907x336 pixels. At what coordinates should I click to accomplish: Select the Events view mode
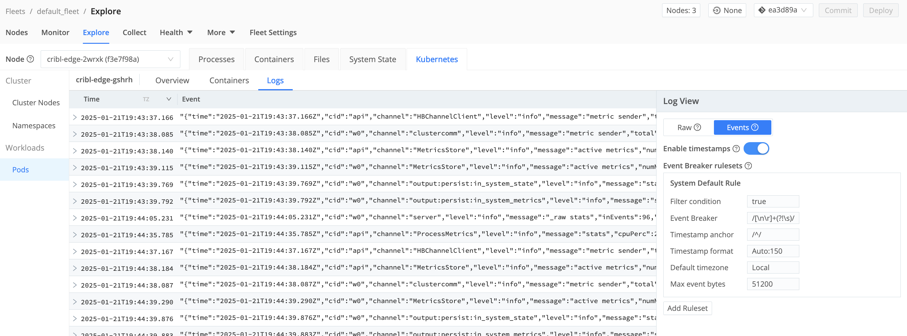pos(738,128)
